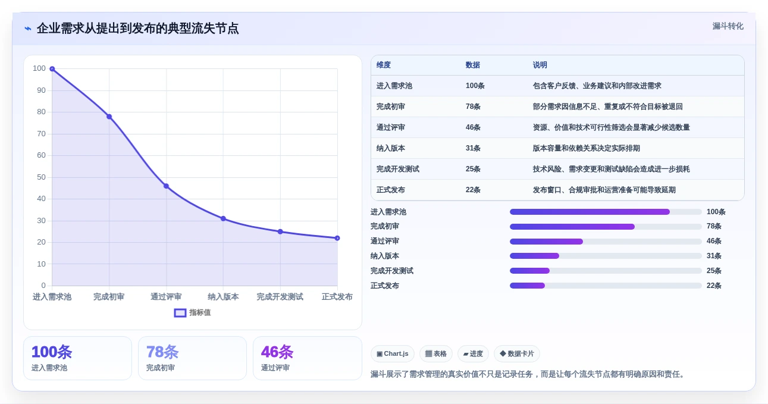Image resolution: width=768 pixels, height=404 pixels.
Task: Toggle the 指标值 legend swatch
Action: click(180, 313)
